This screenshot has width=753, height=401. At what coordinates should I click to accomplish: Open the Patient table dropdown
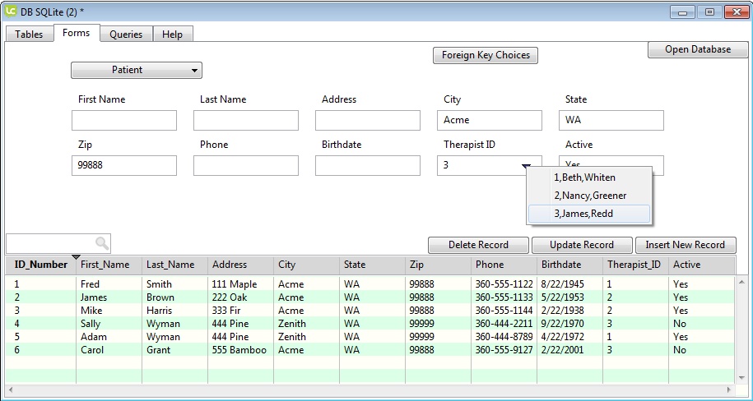pos(136,71)
